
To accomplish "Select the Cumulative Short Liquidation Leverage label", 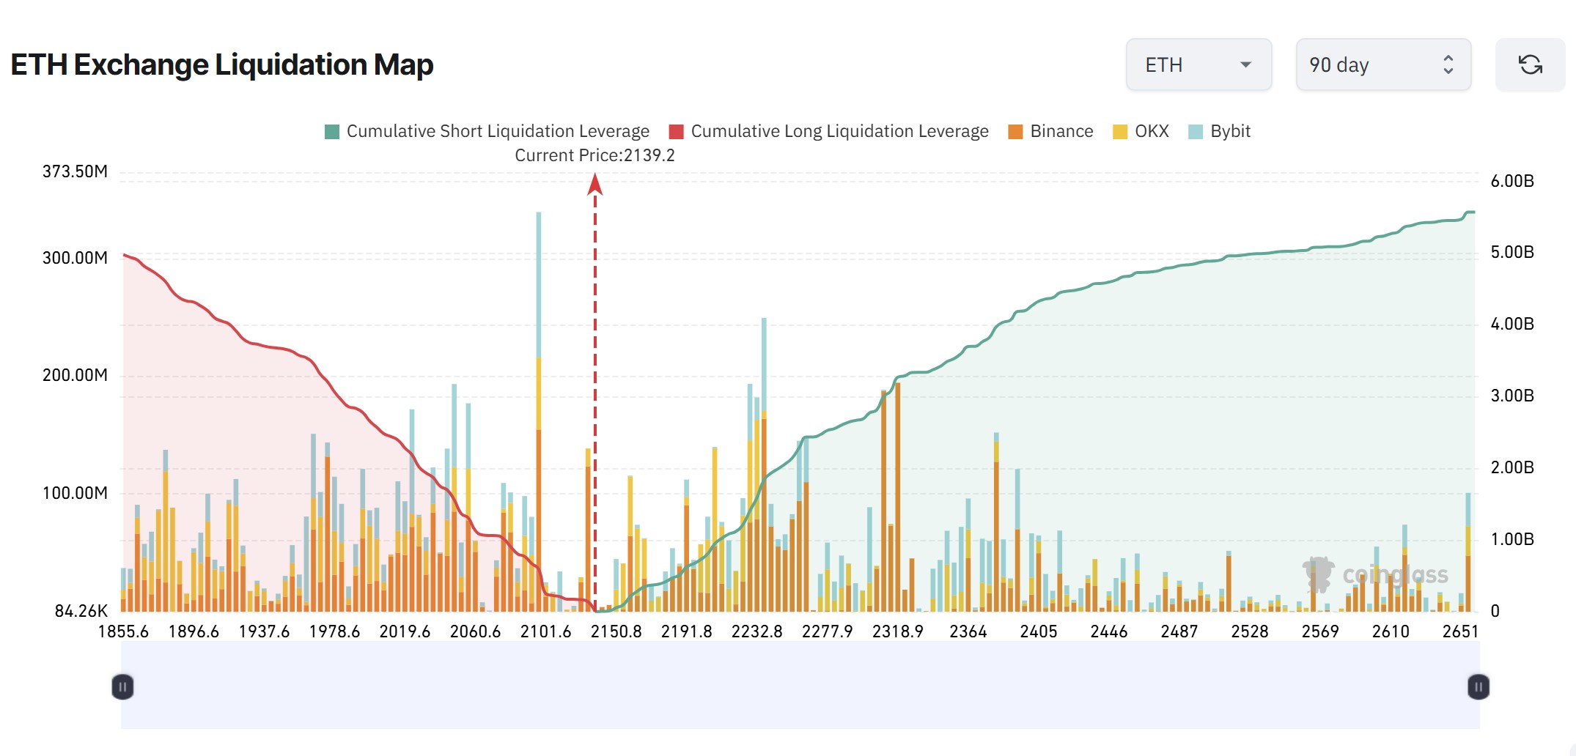I will [498, 131].
